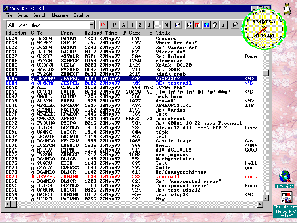Toggle the 'A' filter button
The image size is (297, 223).
point(124,25)
